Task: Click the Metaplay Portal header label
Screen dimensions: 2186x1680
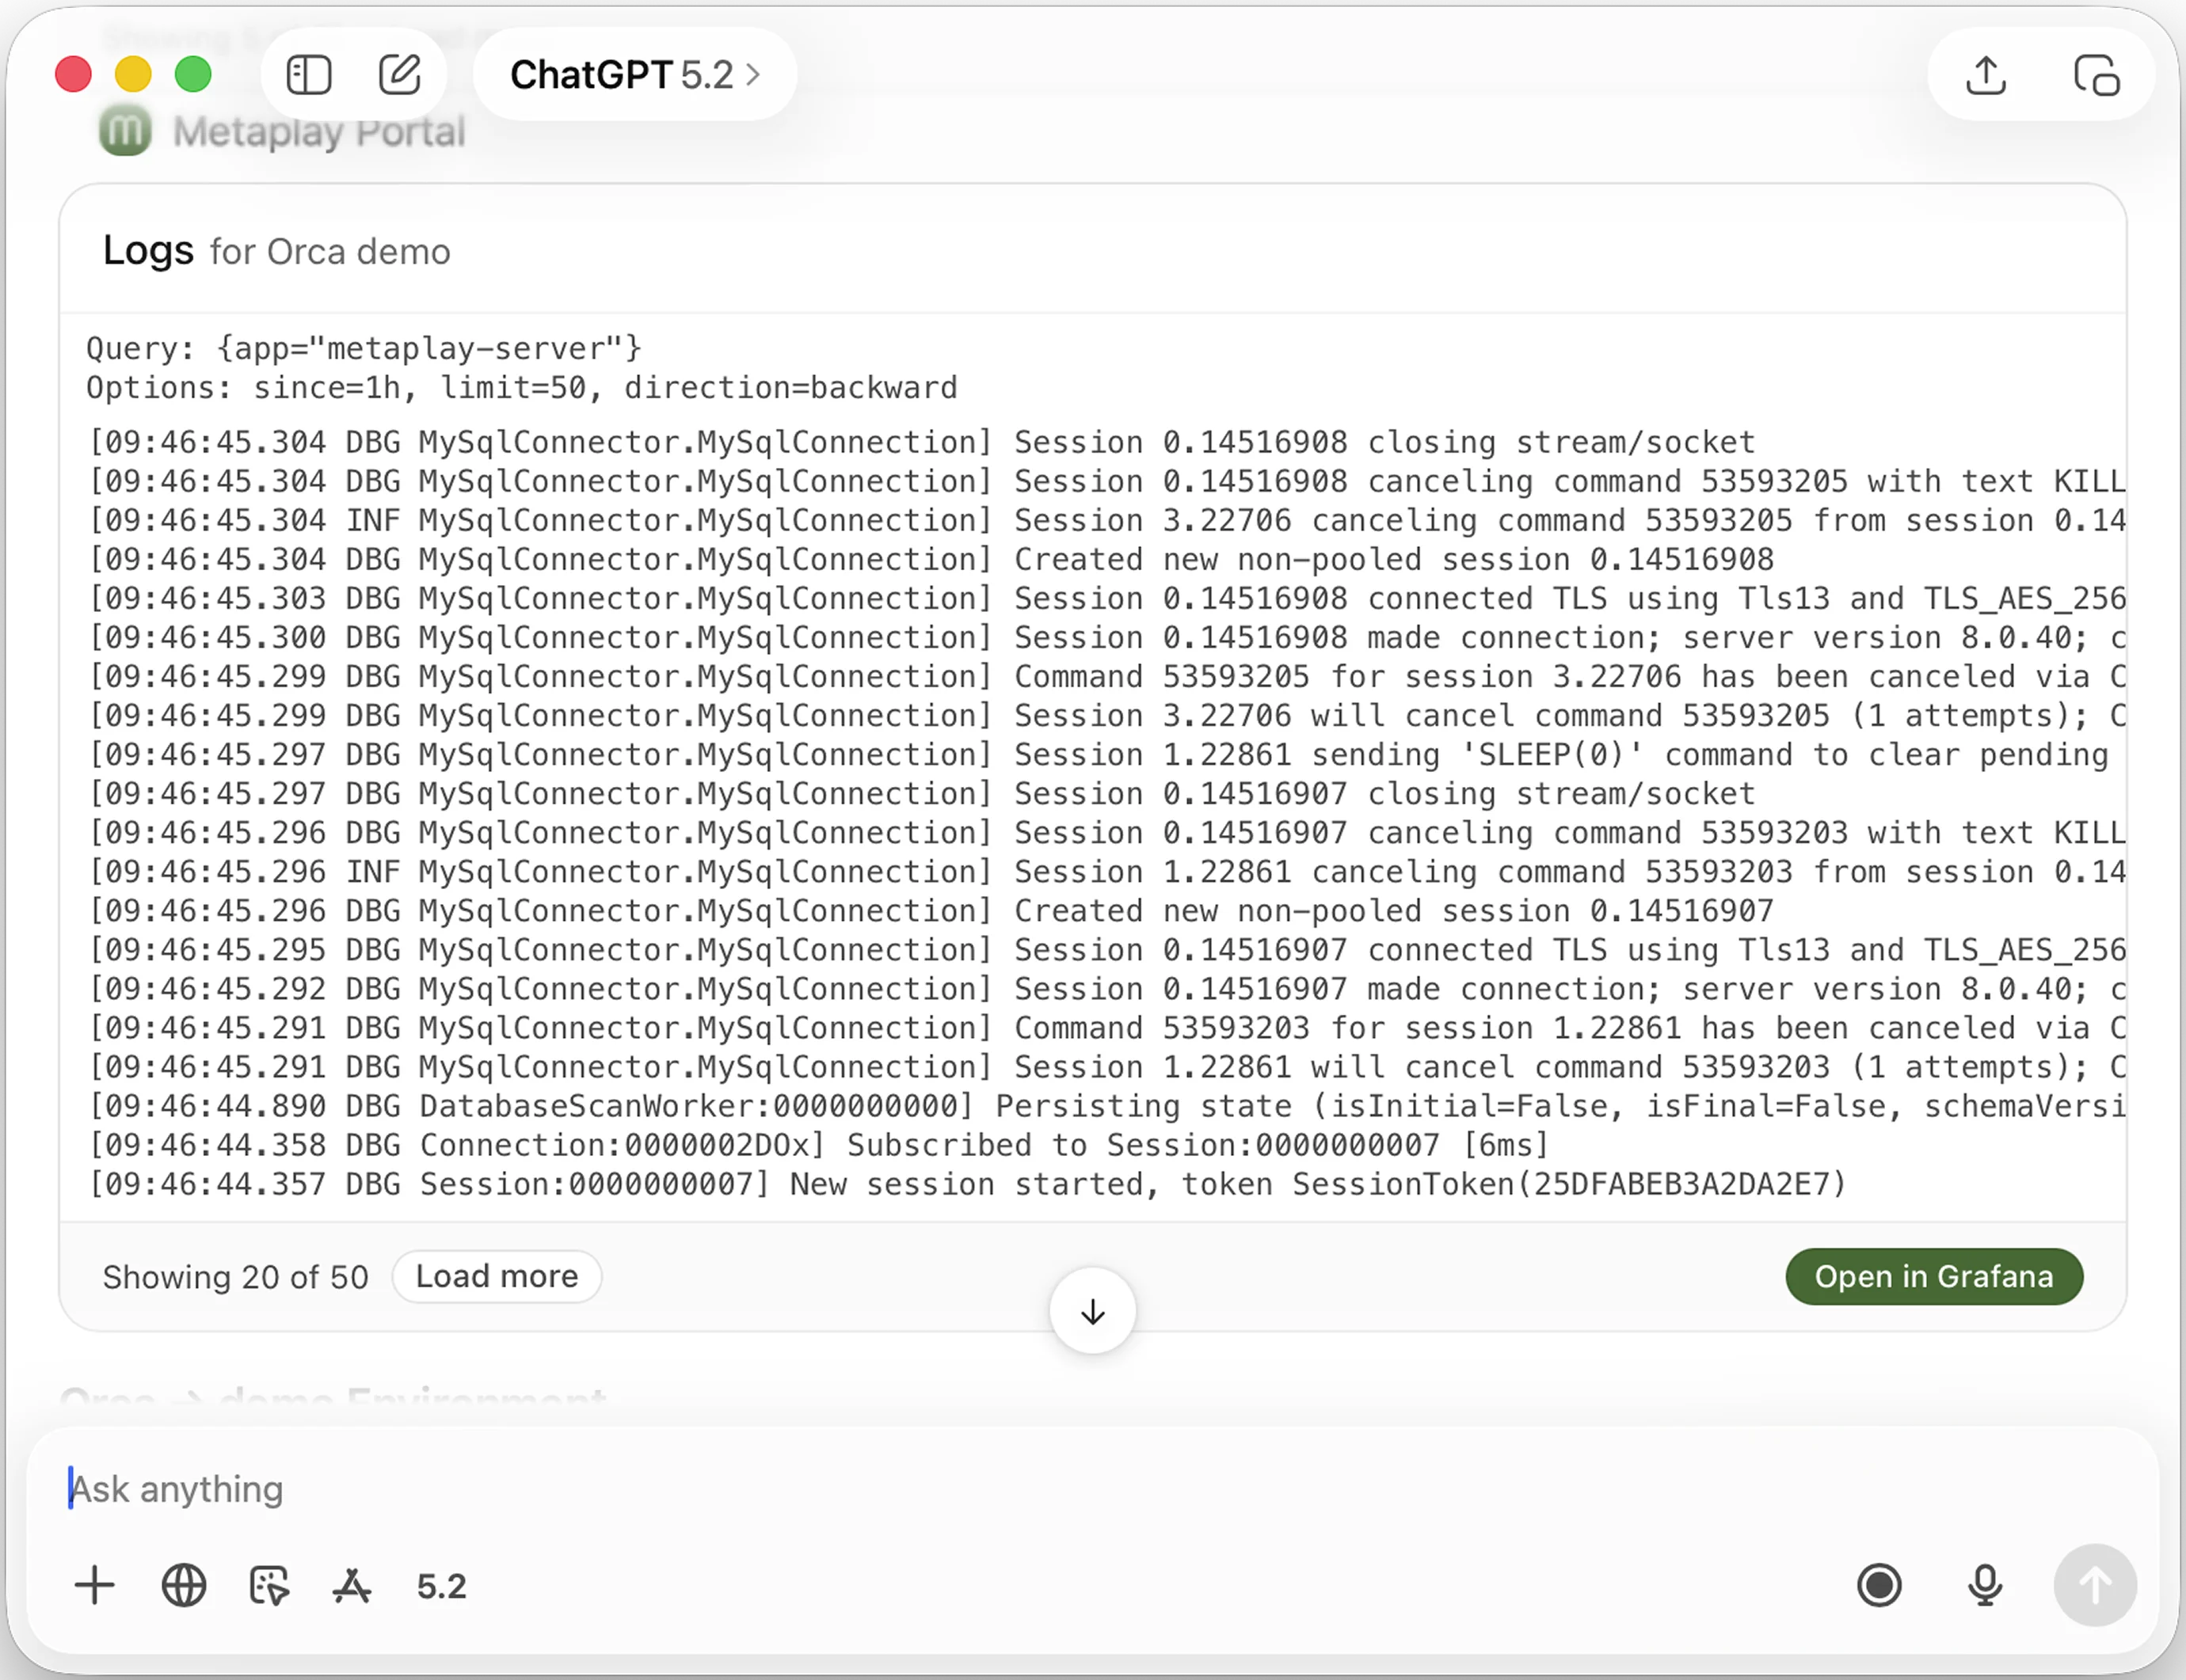Action: click(320, 130)
